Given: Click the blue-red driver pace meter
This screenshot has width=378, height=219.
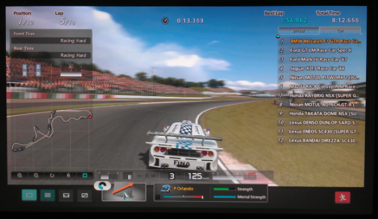Looking at the screenshot, I should [183, 197].
